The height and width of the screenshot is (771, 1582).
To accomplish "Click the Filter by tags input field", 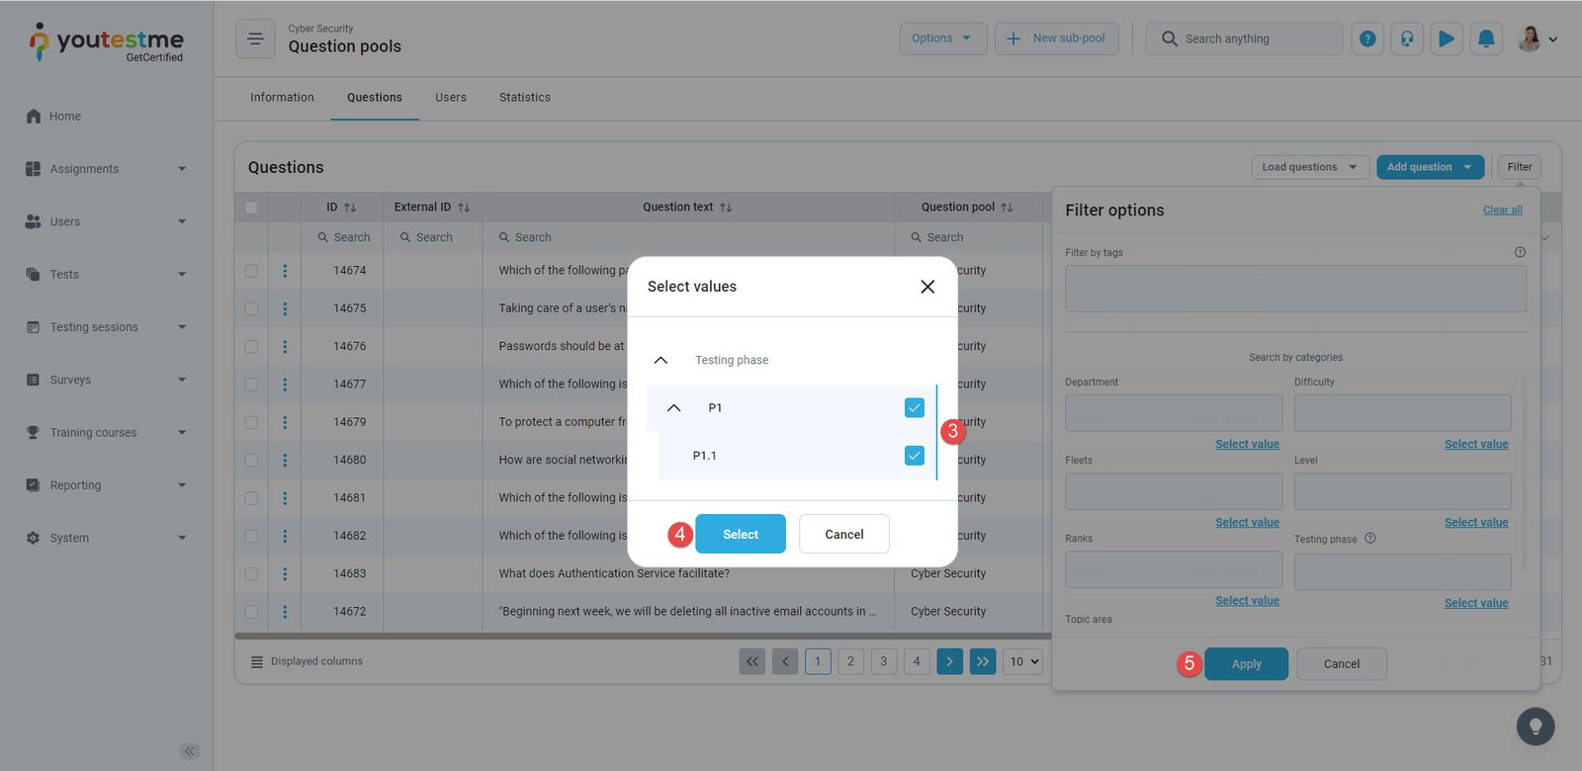I will point(1294,289).
